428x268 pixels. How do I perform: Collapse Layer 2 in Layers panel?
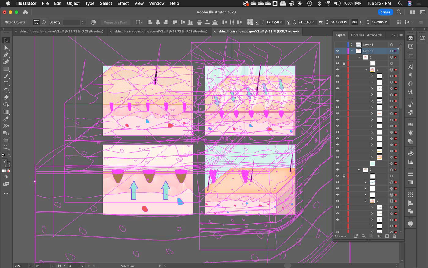pyautogui.click(x=352, y=51)
